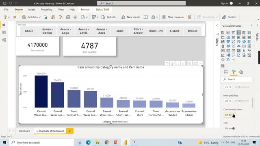Open Focus mode for the chart
260x146 pixels.
pos(195,63)
